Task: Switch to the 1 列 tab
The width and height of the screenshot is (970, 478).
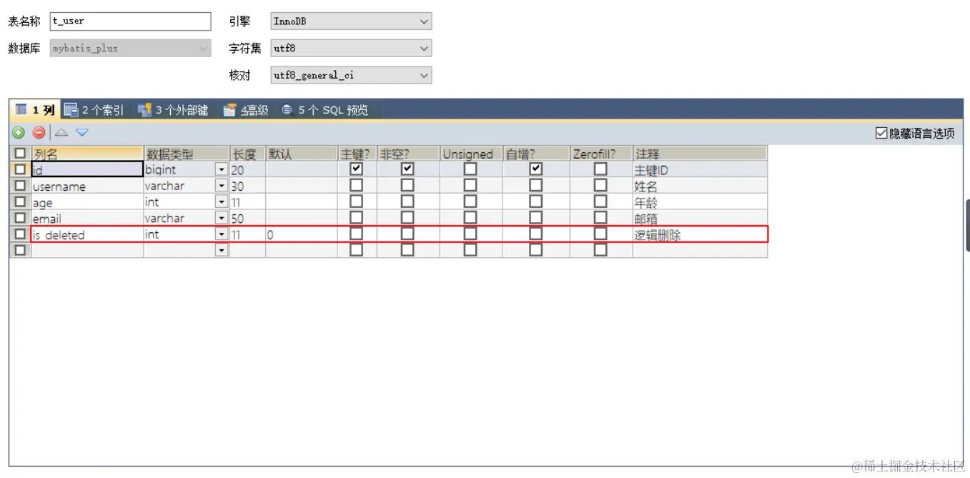Action: (35, 110)
